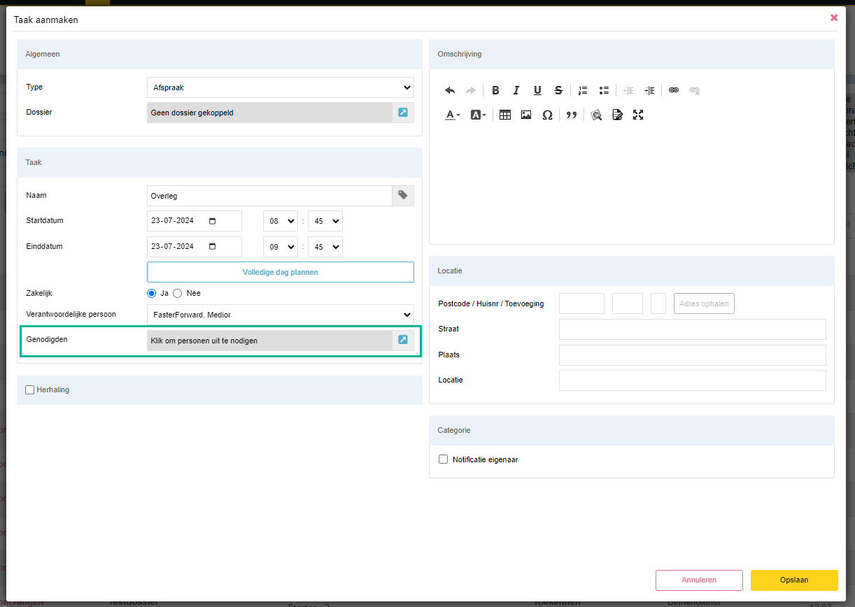The width and height of the screenshot is (855, 607).
Task: Click the Geen dossier gekoppeld field
Action: click(269, 113)
